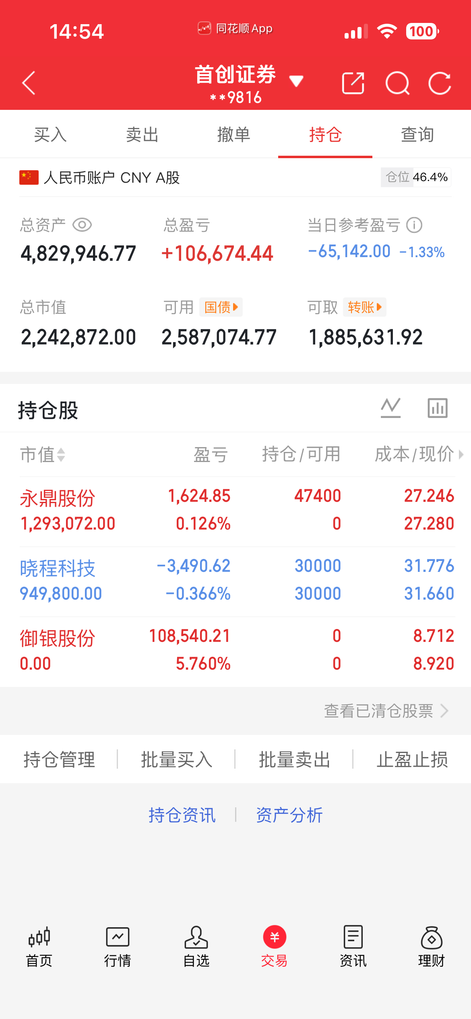Open 转账 shortcut next to 可取
The height and width of the screenshot is (1019, 471).
(365, 307)
